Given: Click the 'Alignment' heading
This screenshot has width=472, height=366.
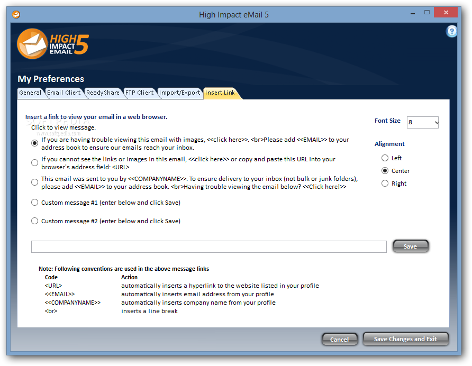Looking at the screenshot, I should (x=389, y=144).
